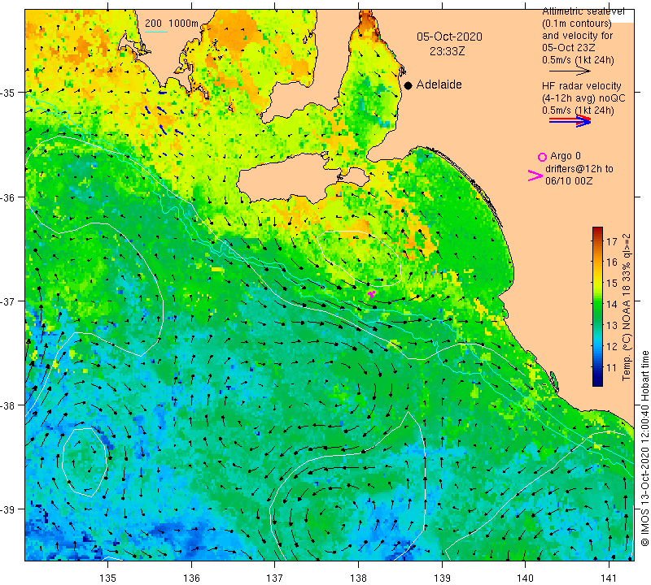The image size is (651, 585).
Task: Click the Adelaide label text
Action: (439, 84)
